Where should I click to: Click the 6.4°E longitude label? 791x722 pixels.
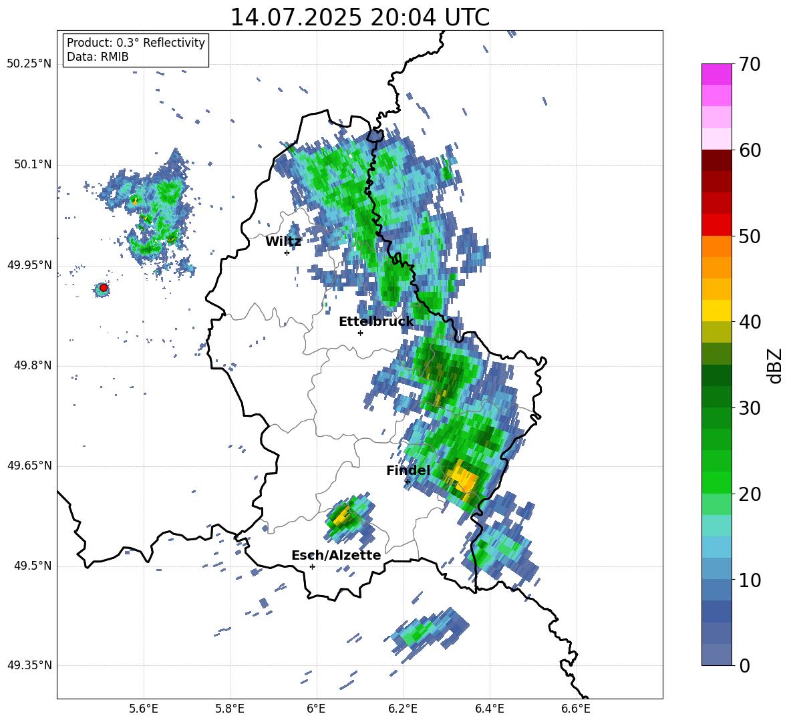[x=489, y=709]
